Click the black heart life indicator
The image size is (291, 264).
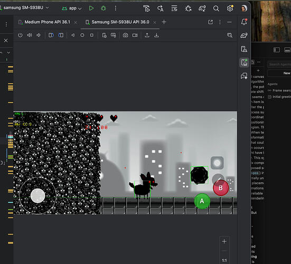click(x=114, y=118)
